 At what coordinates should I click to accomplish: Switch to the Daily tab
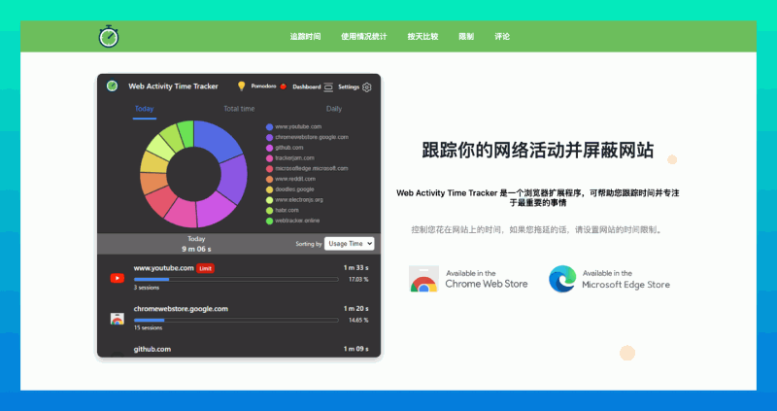pyautogui.click(x=334, y=109)
